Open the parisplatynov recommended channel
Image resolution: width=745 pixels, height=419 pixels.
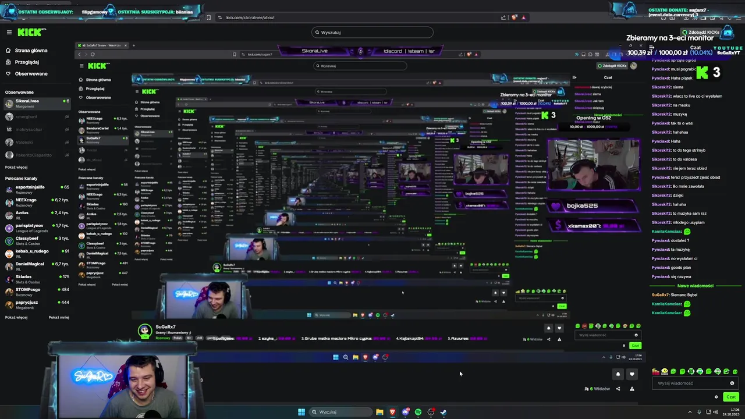pyautogui.click(x=36, y=228)
